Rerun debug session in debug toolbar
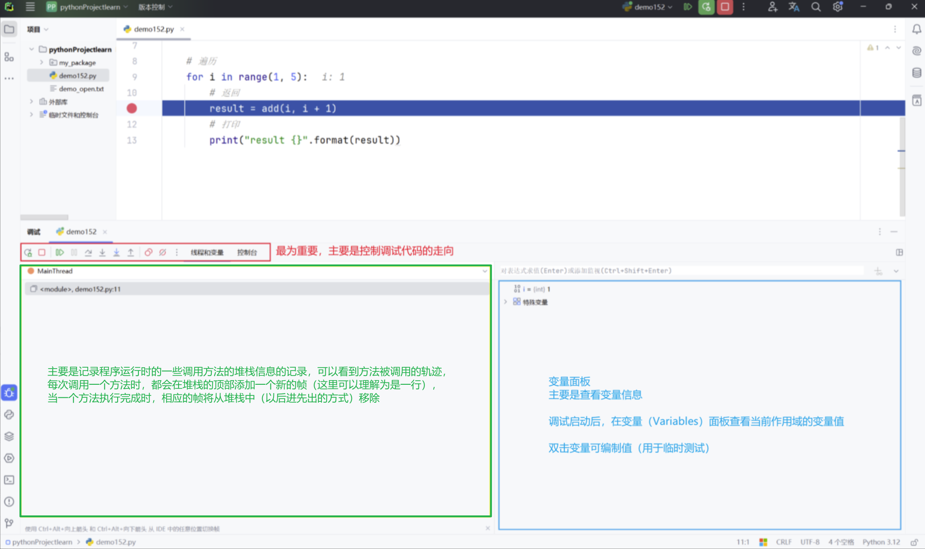The image size is (925, 549). (28, 252)
